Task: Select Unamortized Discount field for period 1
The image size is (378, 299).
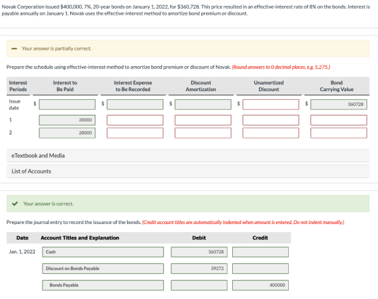Action: coord(271,120)
